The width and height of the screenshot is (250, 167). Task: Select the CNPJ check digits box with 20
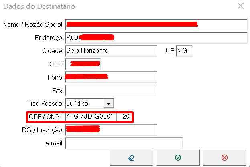click(125, 117)
